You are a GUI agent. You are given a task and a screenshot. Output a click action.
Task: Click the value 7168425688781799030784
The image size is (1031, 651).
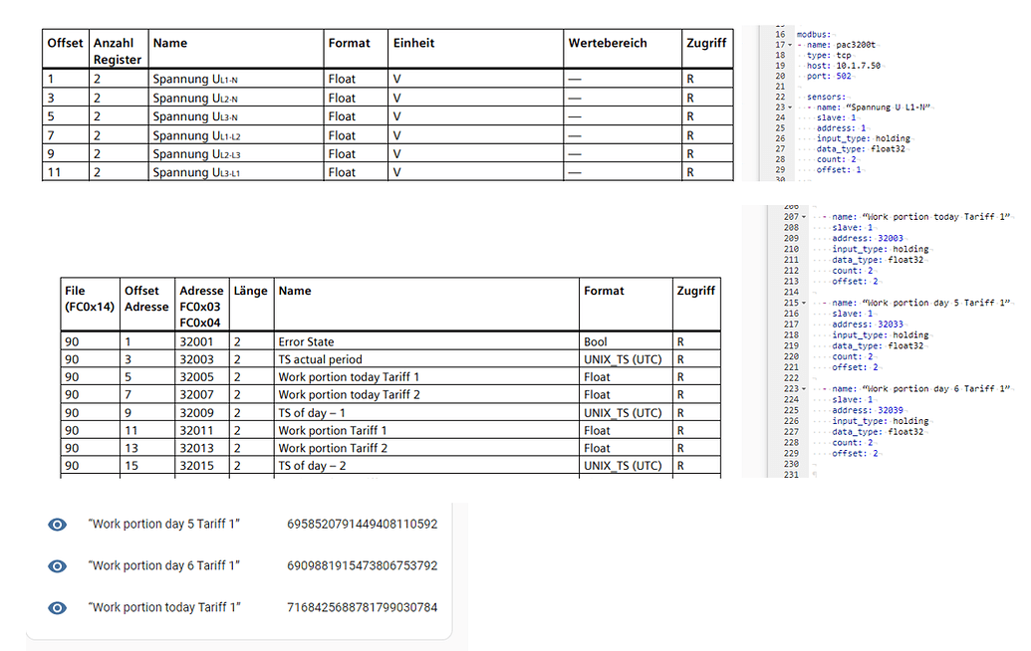pos(361,607)
